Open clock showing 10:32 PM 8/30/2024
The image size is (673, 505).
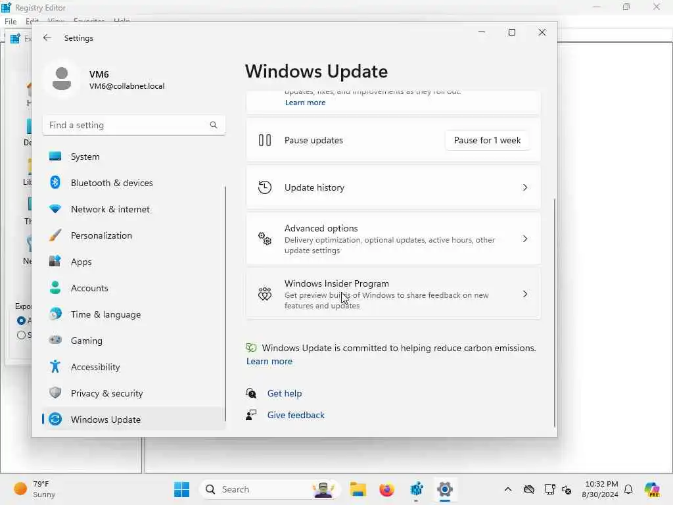(599, 489)
